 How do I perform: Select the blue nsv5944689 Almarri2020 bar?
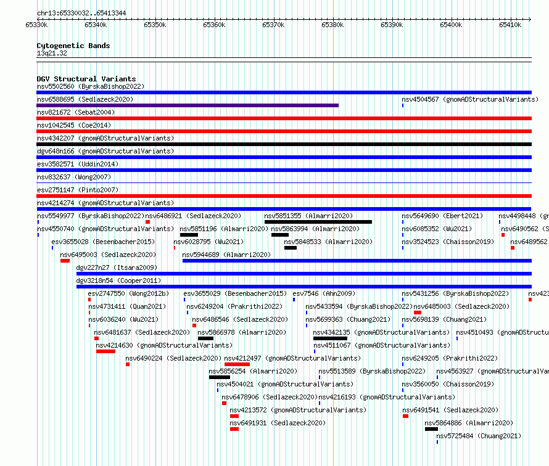click(357, 261)
